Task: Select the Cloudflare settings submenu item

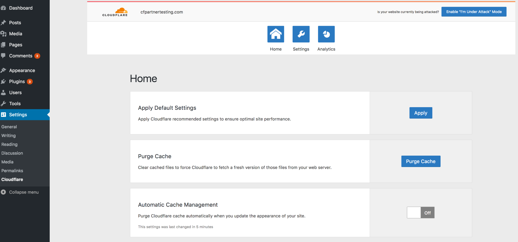Action: 12,180
